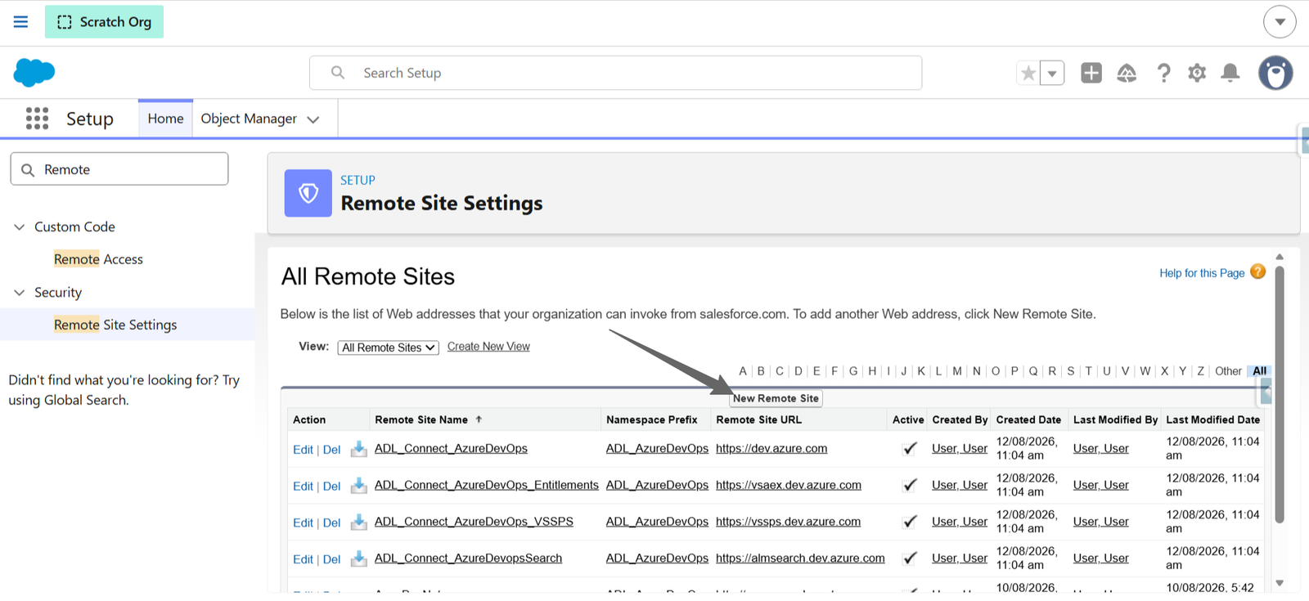
Task: Edit the ADL_Connect_AzureDevopsSearch row
Action: (x=303, y=559)
